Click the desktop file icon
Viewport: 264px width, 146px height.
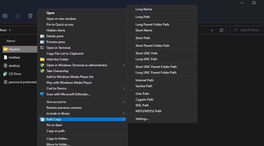click(6, 65)
